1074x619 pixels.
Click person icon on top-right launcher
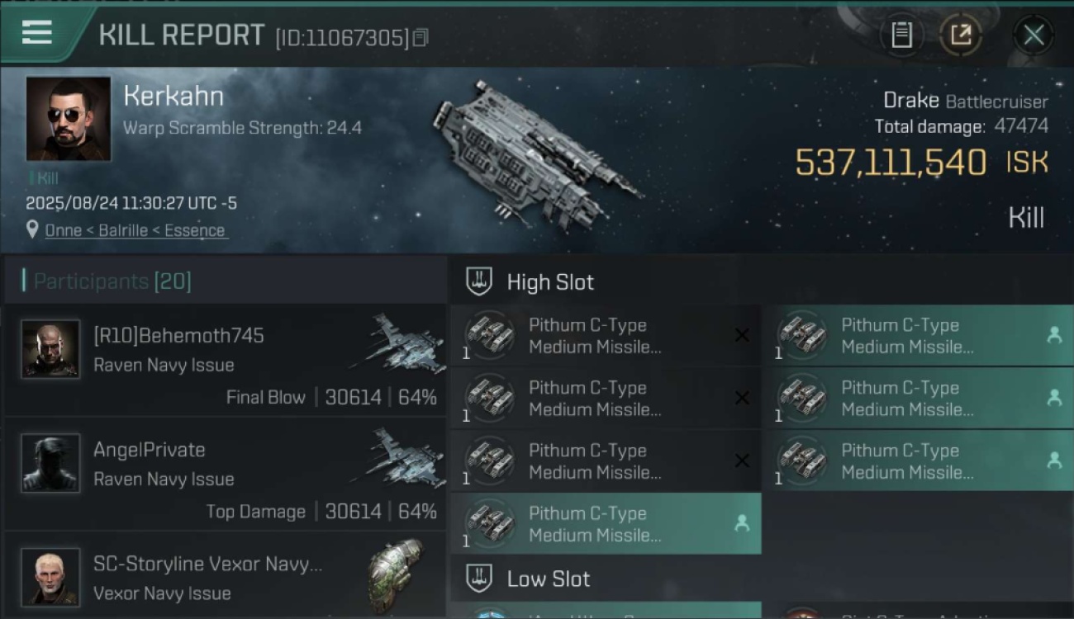point(1054,335)
